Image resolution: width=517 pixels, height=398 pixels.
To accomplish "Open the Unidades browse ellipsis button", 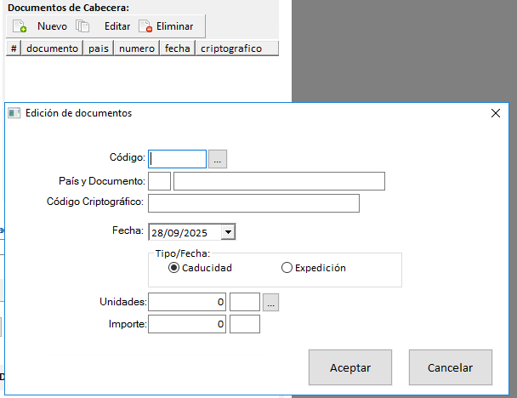I will click(x=270, y=302).
